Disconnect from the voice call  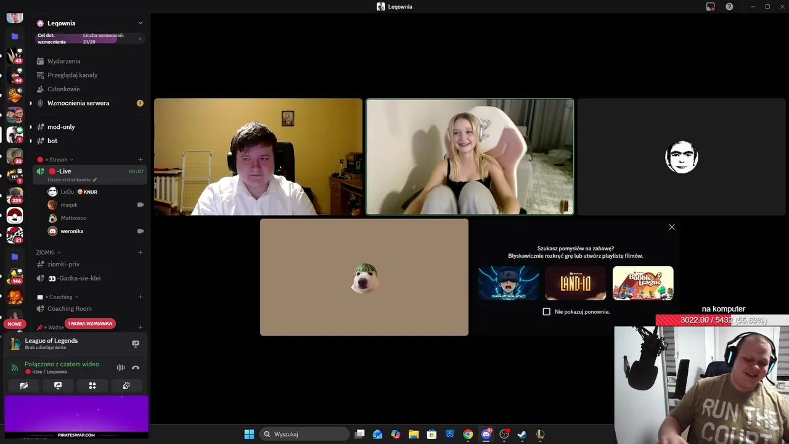coord(136,368)
